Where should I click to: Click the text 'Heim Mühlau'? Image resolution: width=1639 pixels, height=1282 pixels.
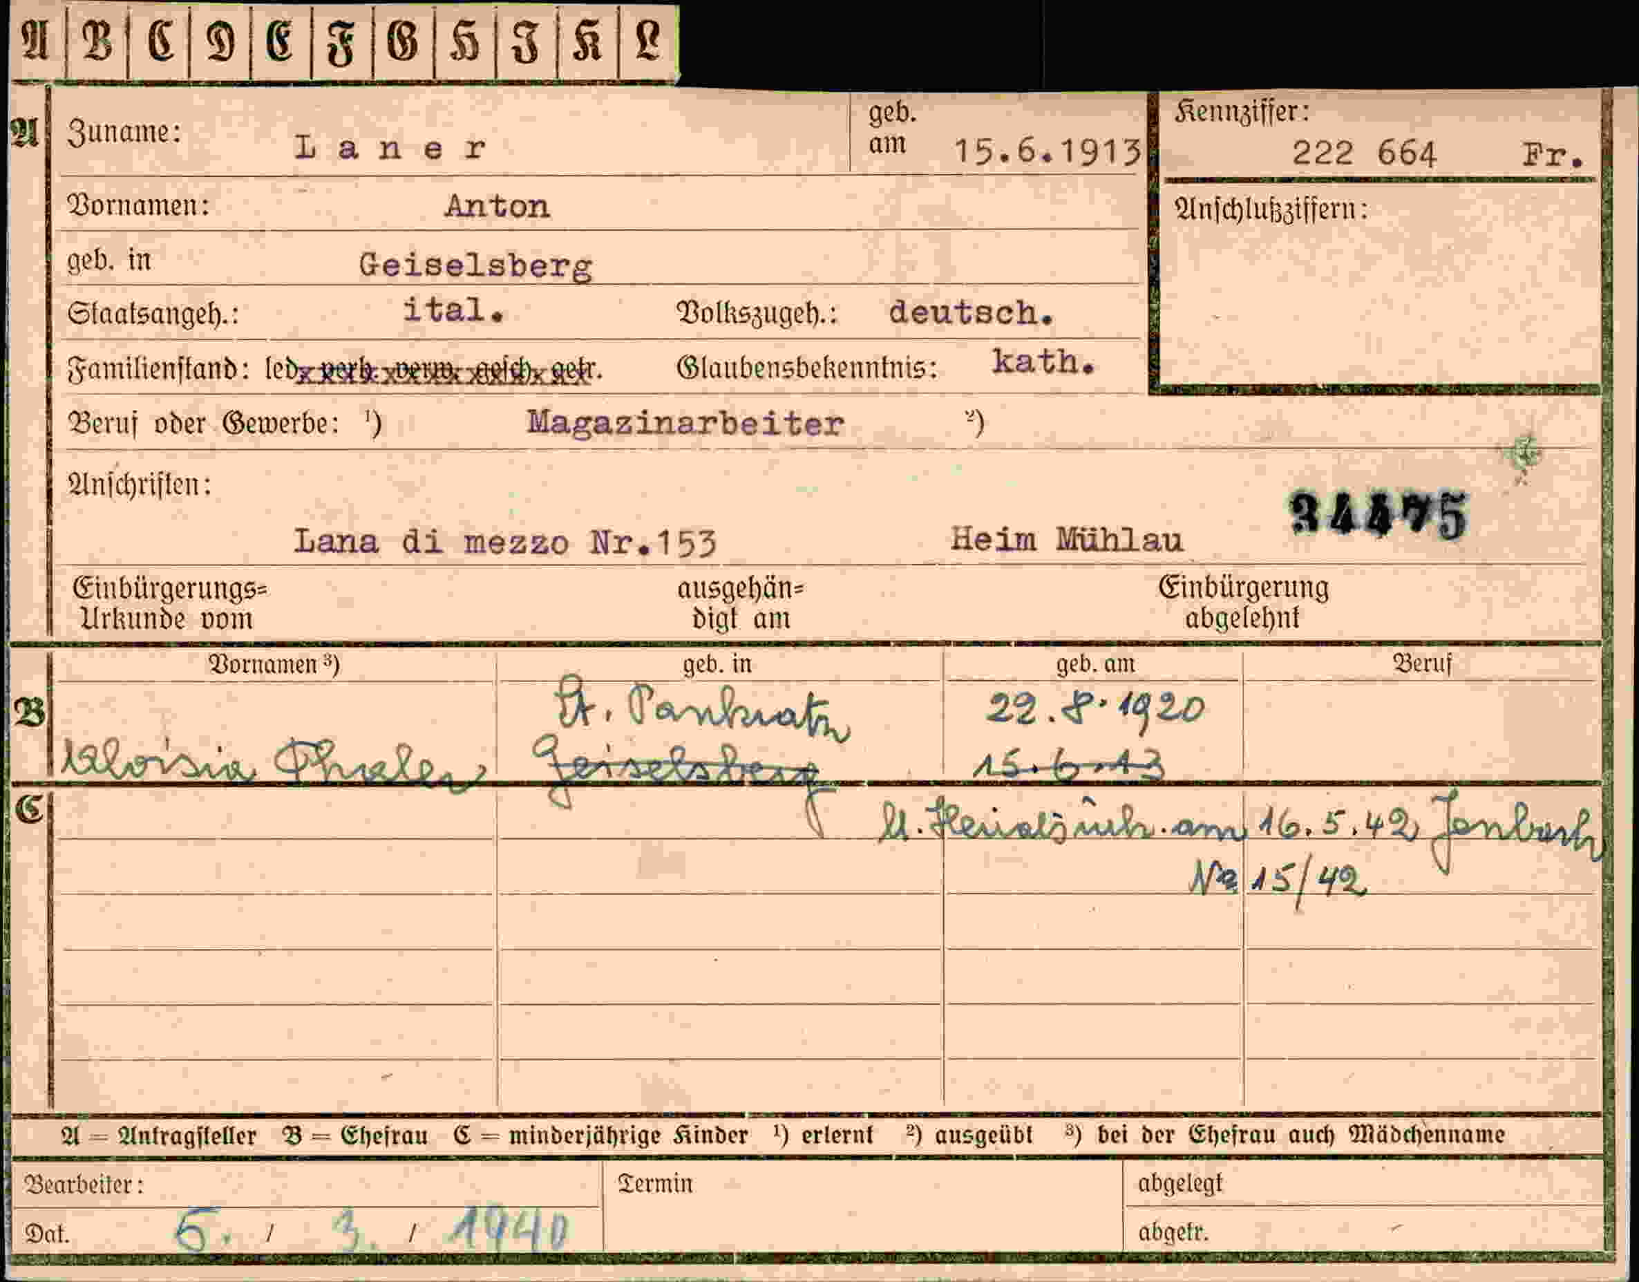pos(1066,540)
